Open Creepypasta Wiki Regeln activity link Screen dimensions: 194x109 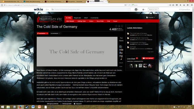pos(138,42)
